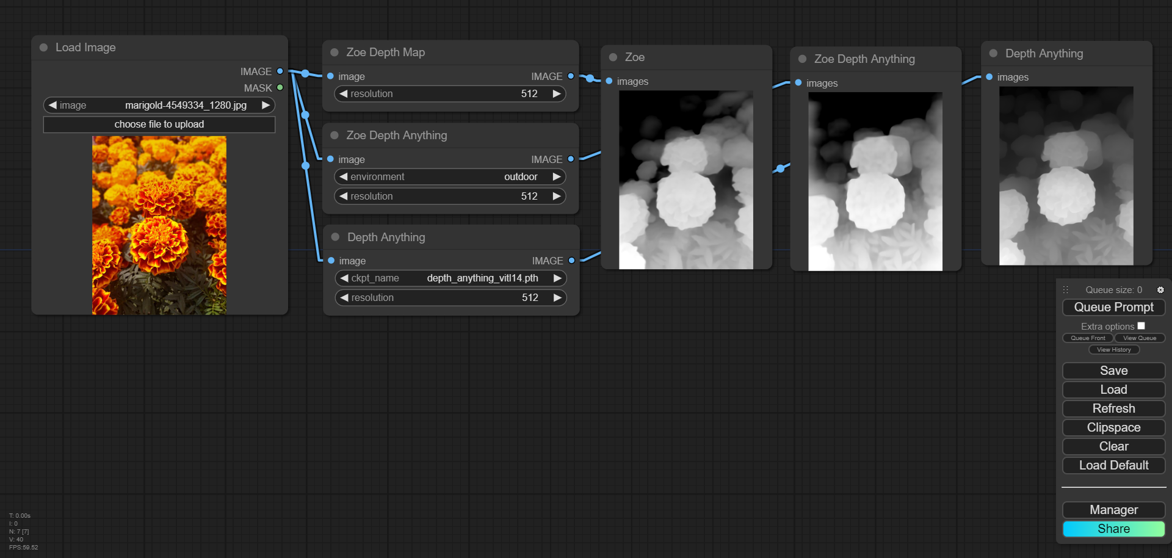Click the marigold flower image preview
Screen dimensions: 1172x558
click(x=159, y=225)
